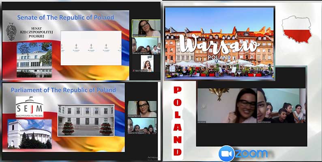
Task: Click the SEJM parliament logo
Action: (30, 107)
